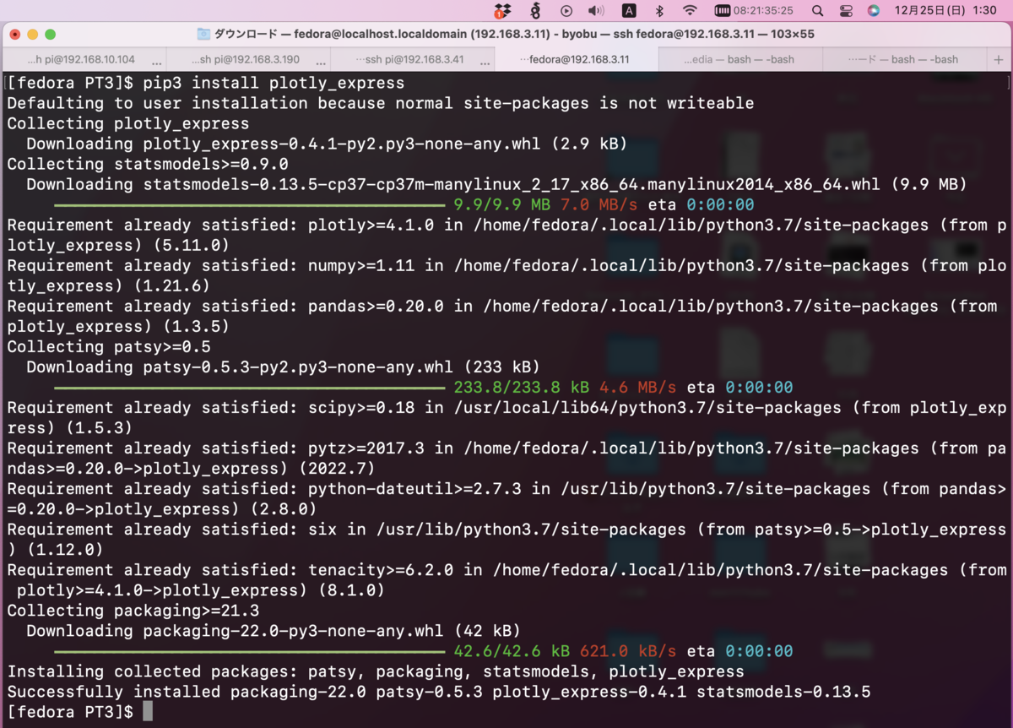The image size is (1013, 728).
Task: Click the volume icon to reveal its slider
Action: coord(597,11)
